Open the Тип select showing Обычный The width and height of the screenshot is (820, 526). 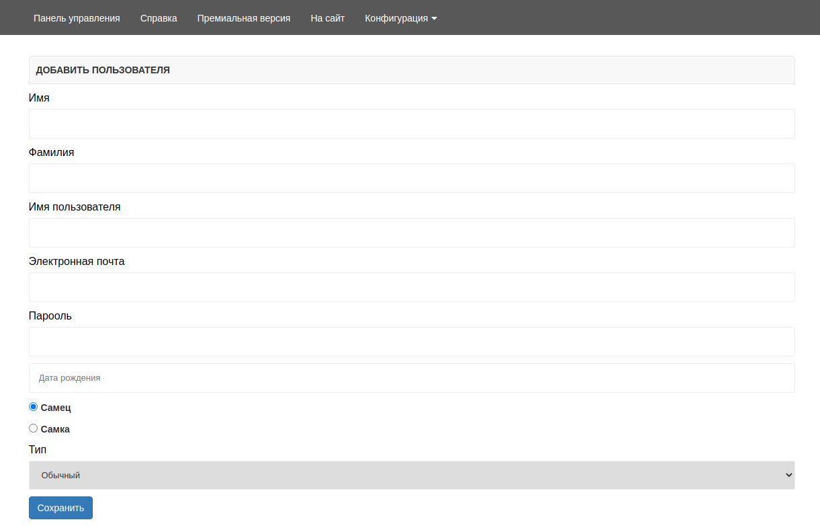click(x=411, y=475)
